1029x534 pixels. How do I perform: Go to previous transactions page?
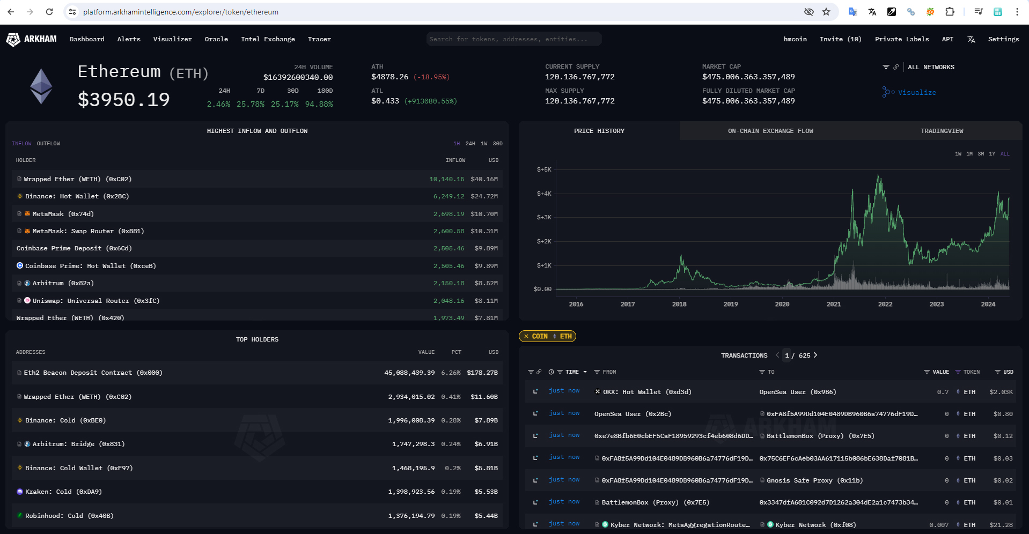point(777,355)
